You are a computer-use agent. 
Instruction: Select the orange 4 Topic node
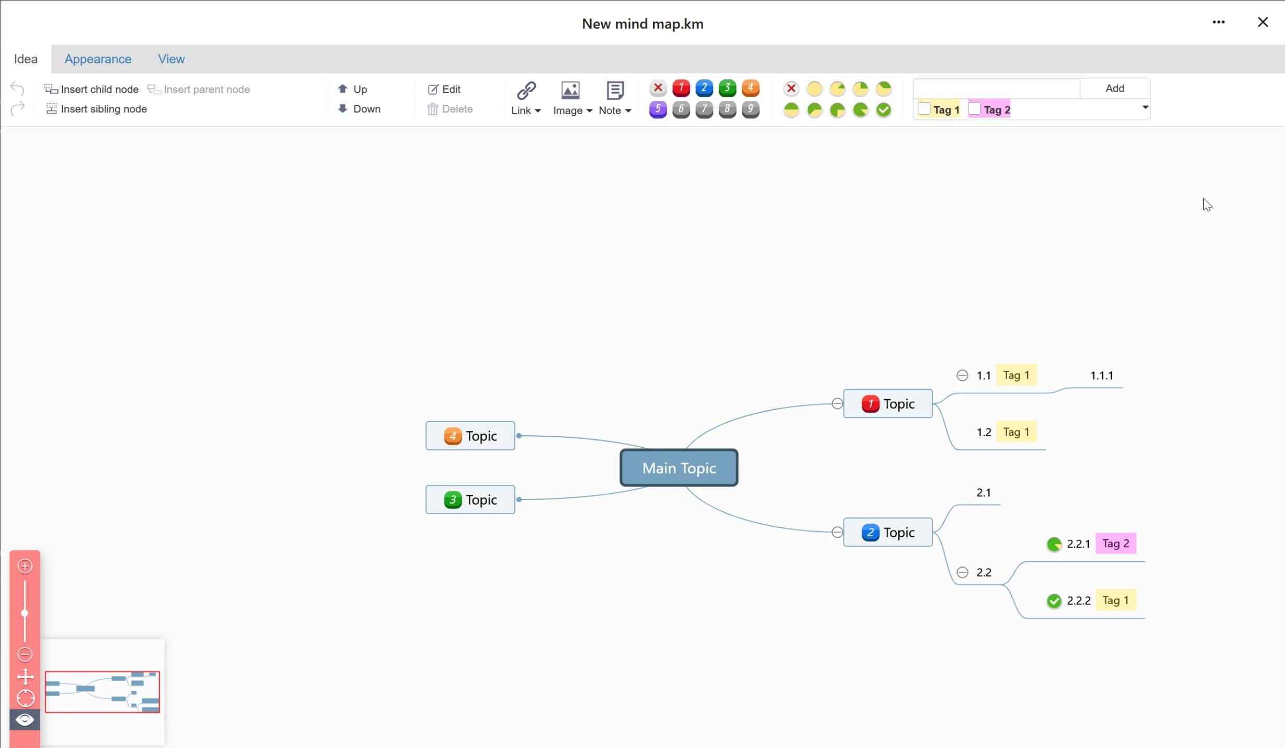pos(470,436)
